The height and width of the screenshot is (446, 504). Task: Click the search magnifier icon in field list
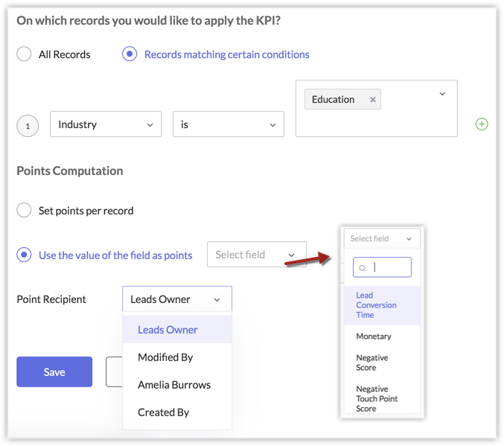point(363,268)
